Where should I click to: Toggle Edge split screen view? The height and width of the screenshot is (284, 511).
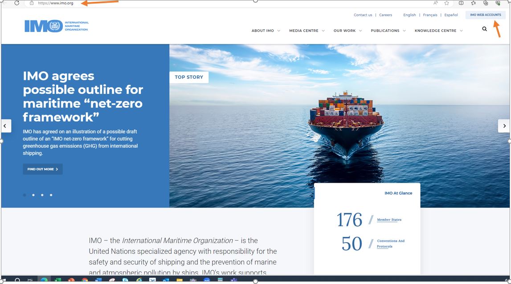pyautogui.click(x=461, y=3)
